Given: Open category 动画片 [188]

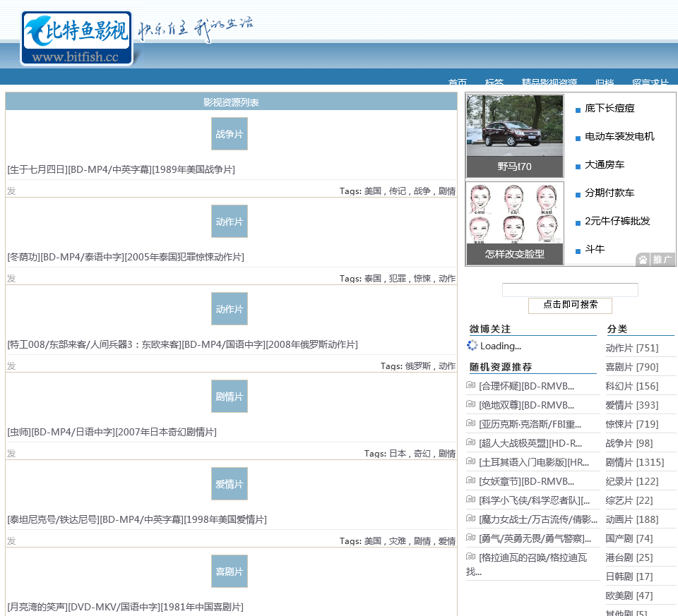Looking at the screenshot, I should coord(631,519).
